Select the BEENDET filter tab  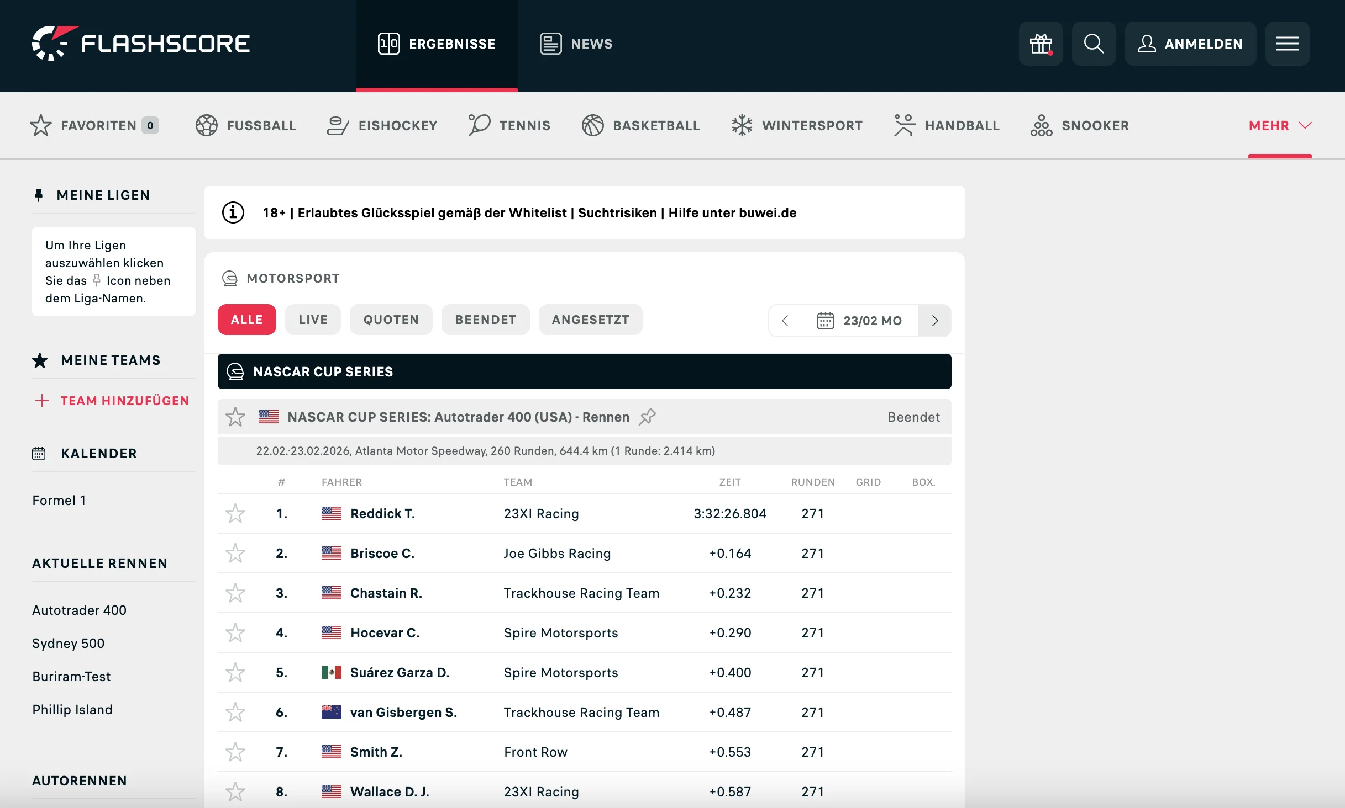pos(485,320)
